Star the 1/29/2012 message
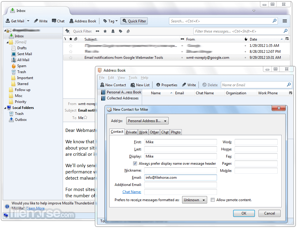This screenshot has width=297, height=228. click(x=71, y=46)
